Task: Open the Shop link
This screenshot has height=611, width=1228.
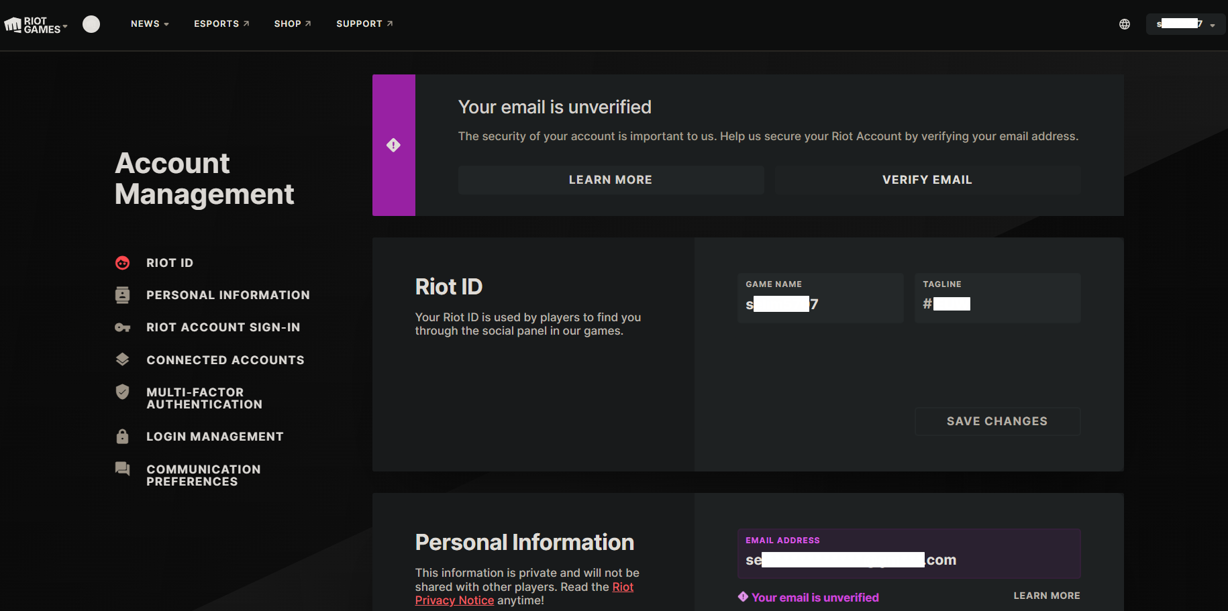Action: pyautogui.click(x=293, y=24)
